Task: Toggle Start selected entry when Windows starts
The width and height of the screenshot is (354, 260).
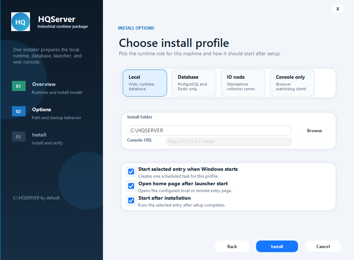Action: point(131,172)
